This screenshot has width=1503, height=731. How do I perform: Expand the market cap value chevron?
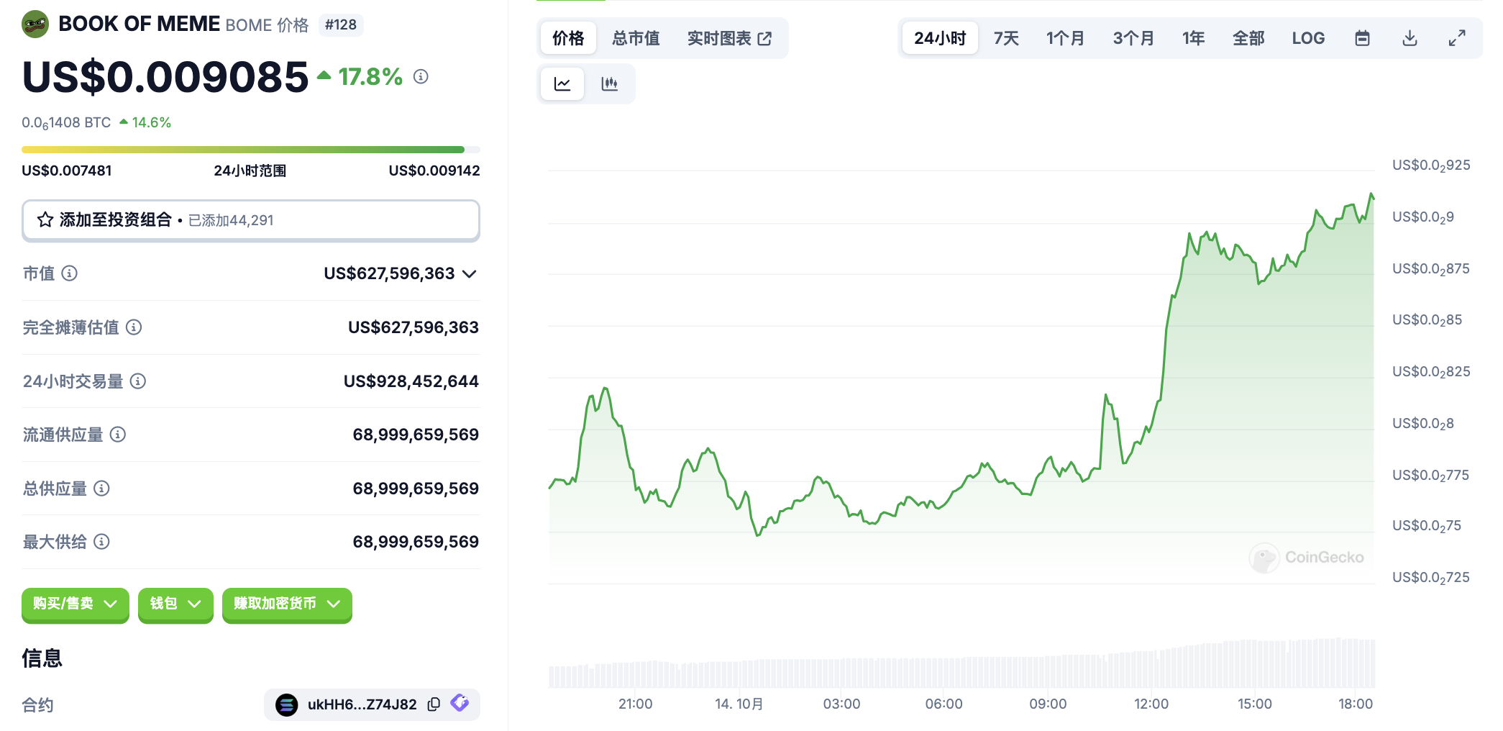click(470, 274)
